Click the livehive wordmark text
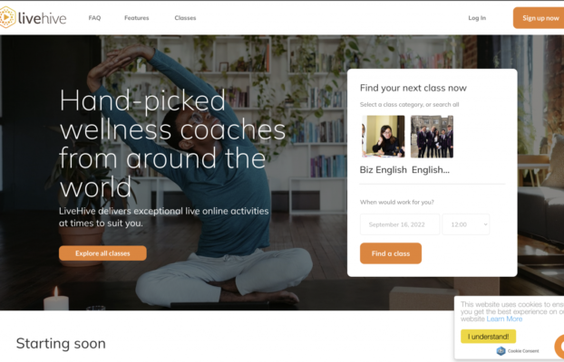 (42, 18)
